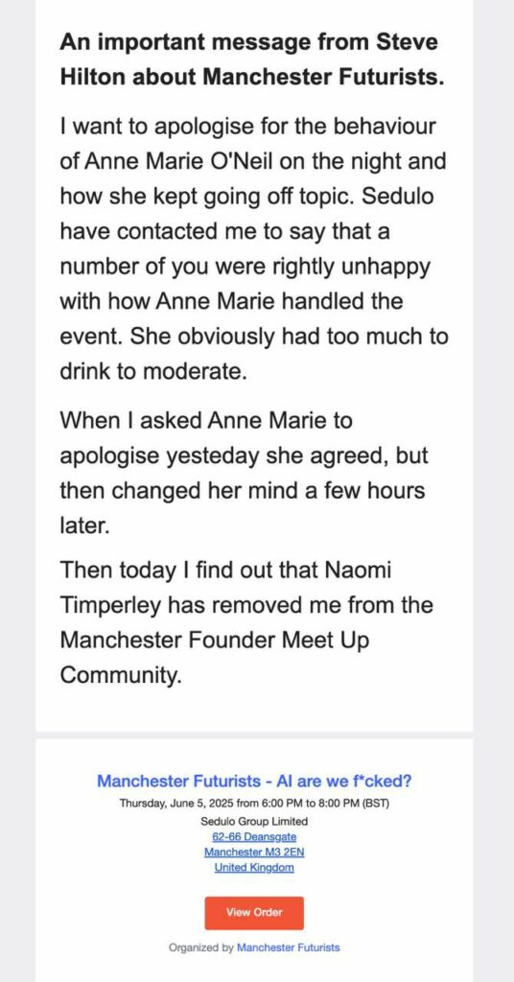Open the 62-66 Deansgate address link
The height and width of the screenshot is (982, 514).
click(254, 836)
